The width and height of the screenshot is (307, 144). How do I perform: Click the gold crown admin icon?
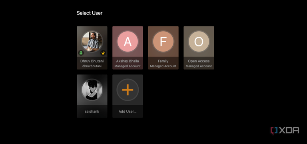coord(103,53)
